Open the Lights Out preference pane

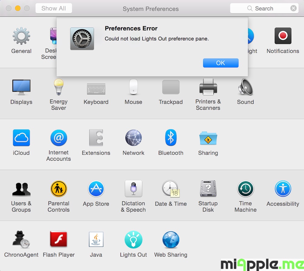[x=133, y=240]
